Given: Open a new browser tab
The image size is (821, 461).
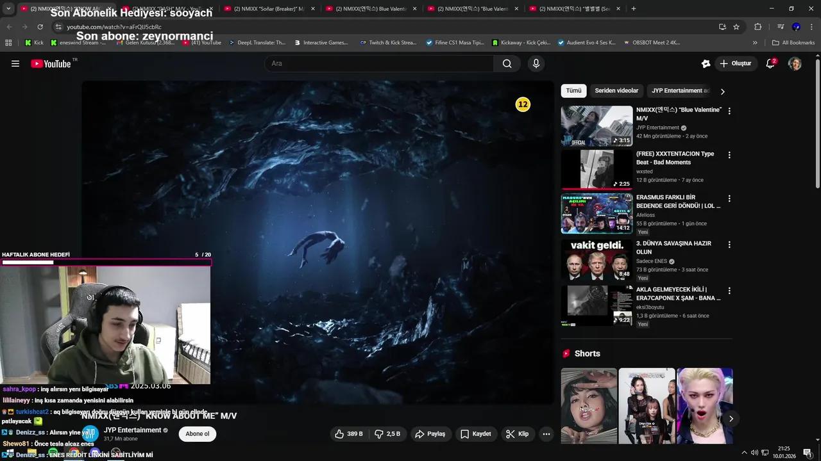Looking at the screenshot, I should pyautogui.click(x=634, y=8).
